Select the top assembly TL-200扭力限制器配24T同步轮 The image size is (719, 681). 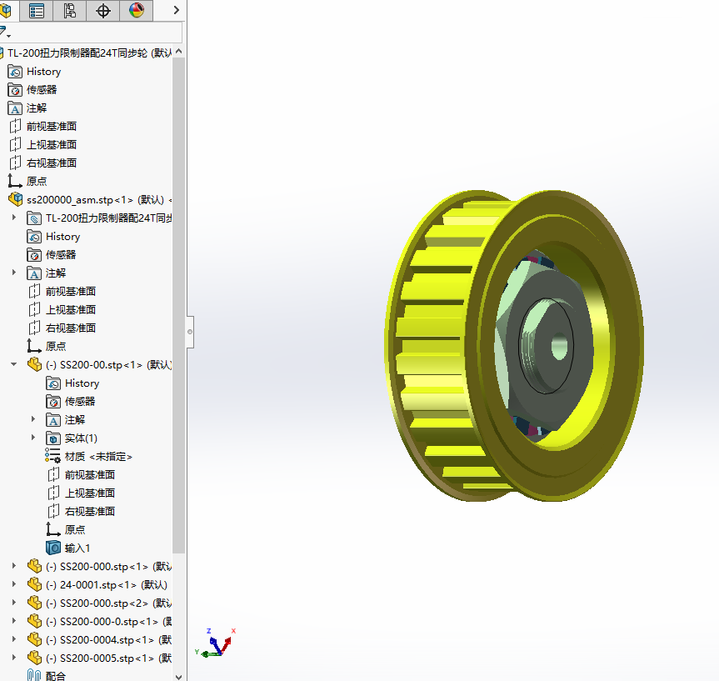click(x=86, y=53)
